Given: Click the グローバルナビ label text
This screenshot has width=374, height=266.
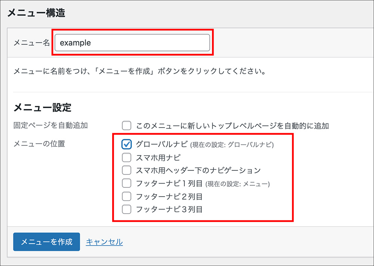Looking at the screenshot, I should 162,144.
